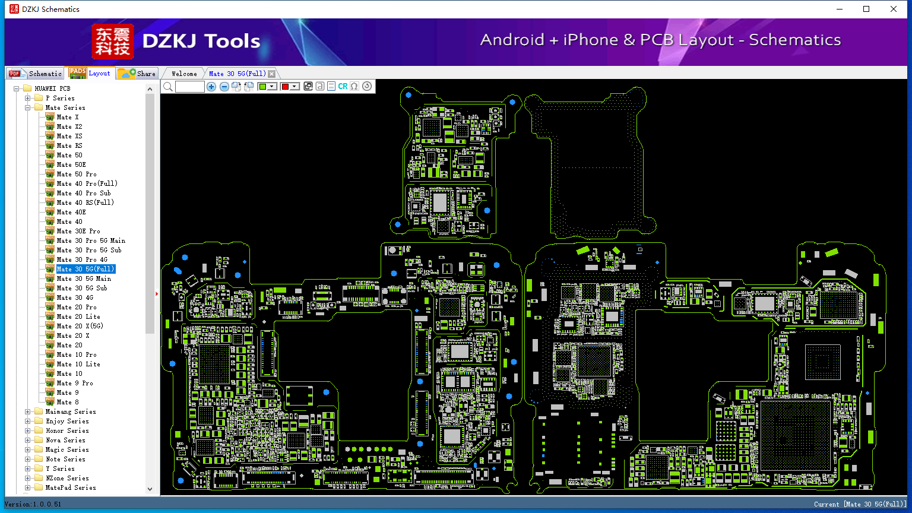Open the red color dropdown arrow
The width and height of the screenshot is (912, 513).
[294, 87]
